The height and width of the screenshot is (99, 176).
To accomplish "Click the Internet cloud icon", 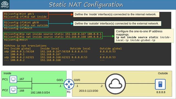I will tap(115, 84).
